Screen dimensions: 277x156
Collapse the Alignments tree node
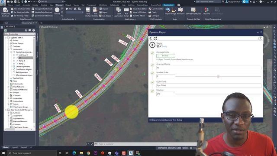pyautogui.click(x=9, y=49)
